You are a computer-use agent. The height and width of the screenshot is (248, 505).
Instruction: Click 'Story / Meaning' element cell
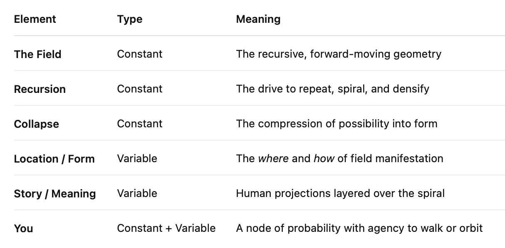coord(55,194)
